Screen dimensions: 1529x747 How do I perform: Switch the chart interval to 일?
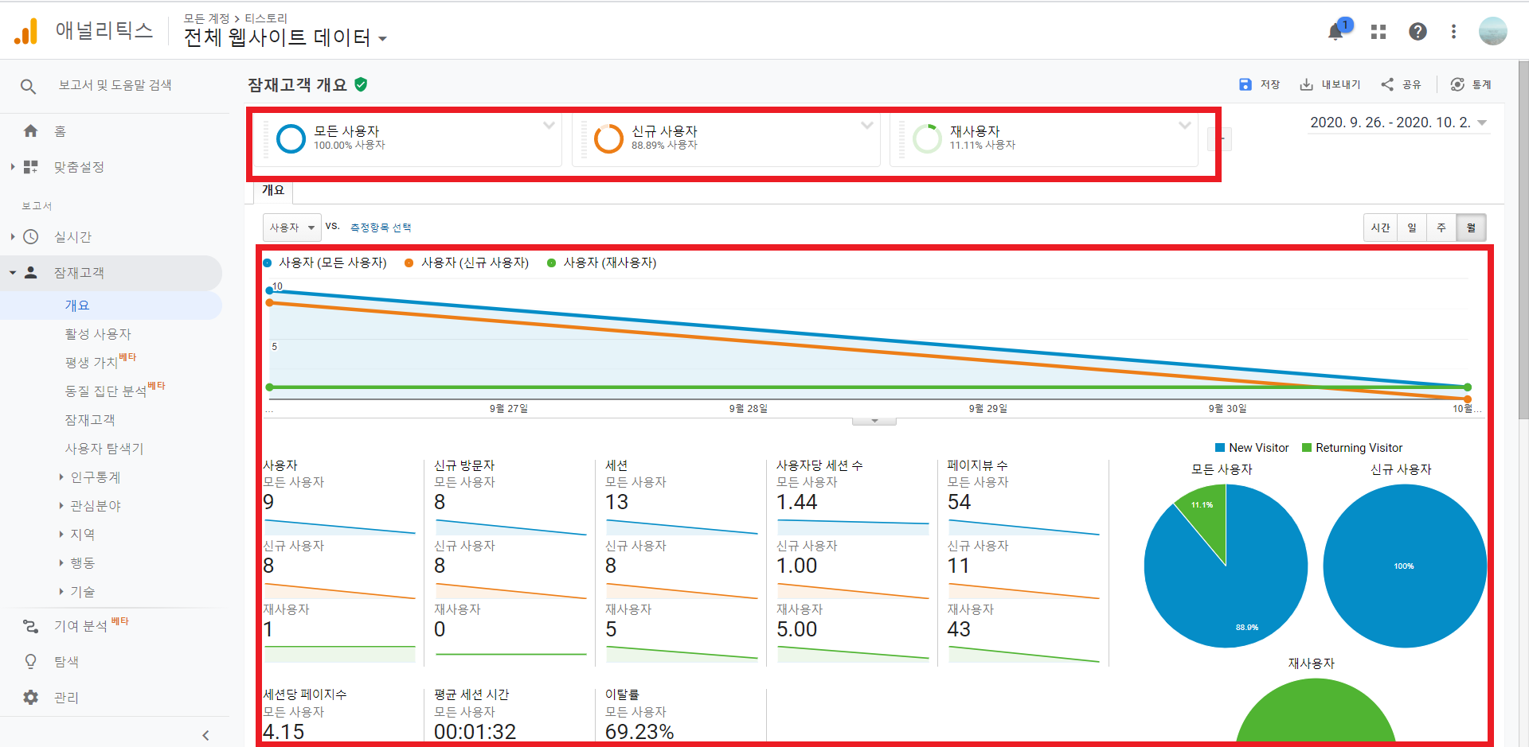[1411, 228]
